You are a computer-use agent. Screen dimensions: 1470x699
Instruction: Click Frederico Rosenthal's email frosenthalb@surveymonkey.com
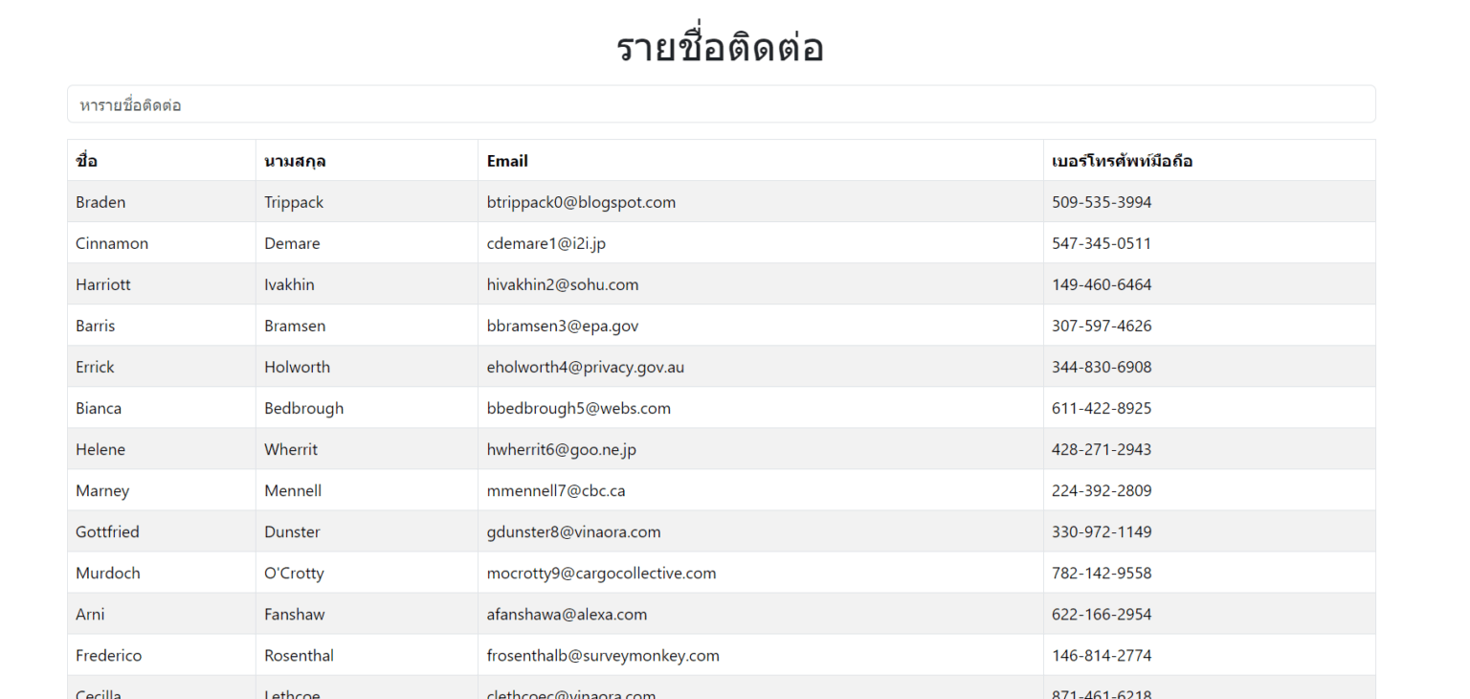(x=602, y=655)
